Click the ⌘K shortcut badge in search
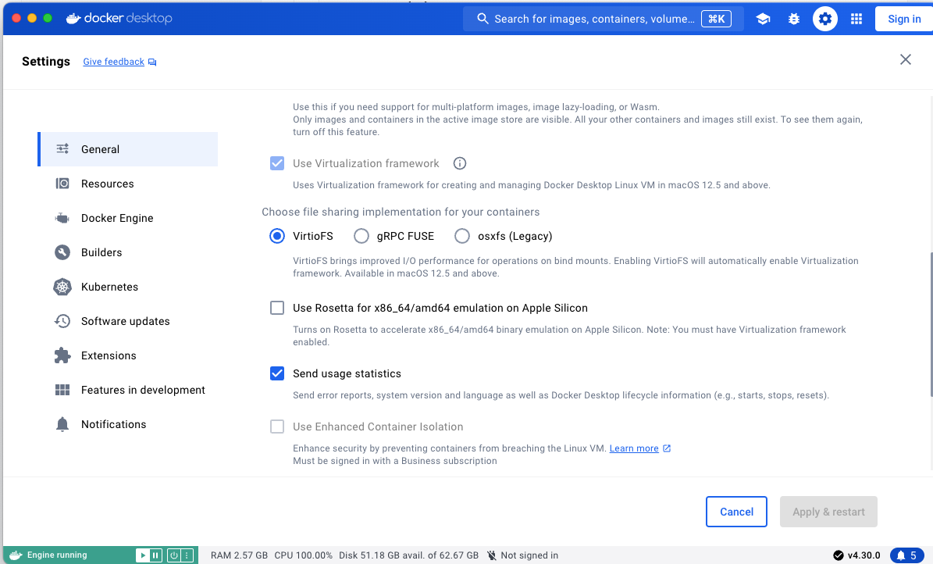The image size is (933, 564). 717,19
